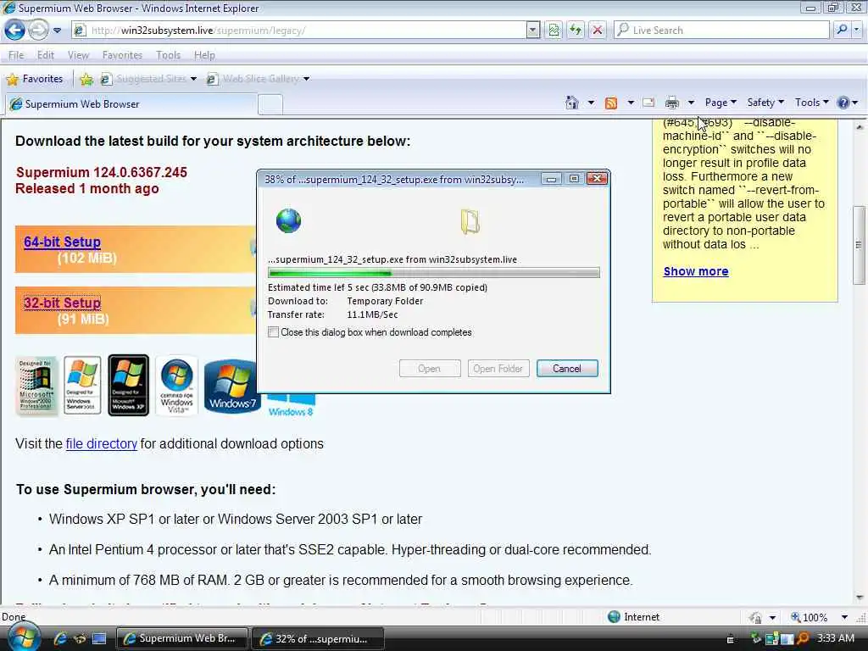Click the empty New Tab button

[270, 104]
